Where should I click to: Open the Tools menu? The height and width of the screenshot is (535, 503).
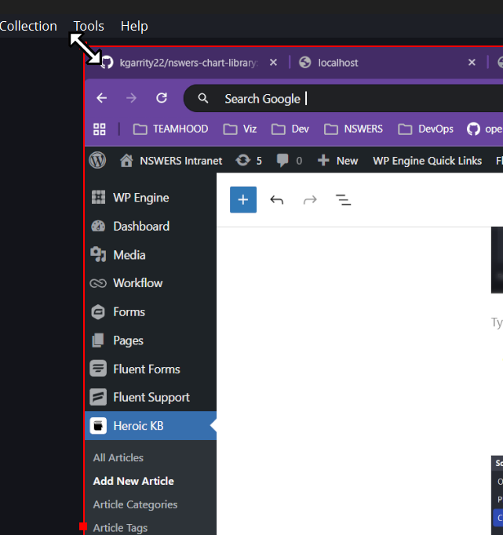[x=89, y=26]
